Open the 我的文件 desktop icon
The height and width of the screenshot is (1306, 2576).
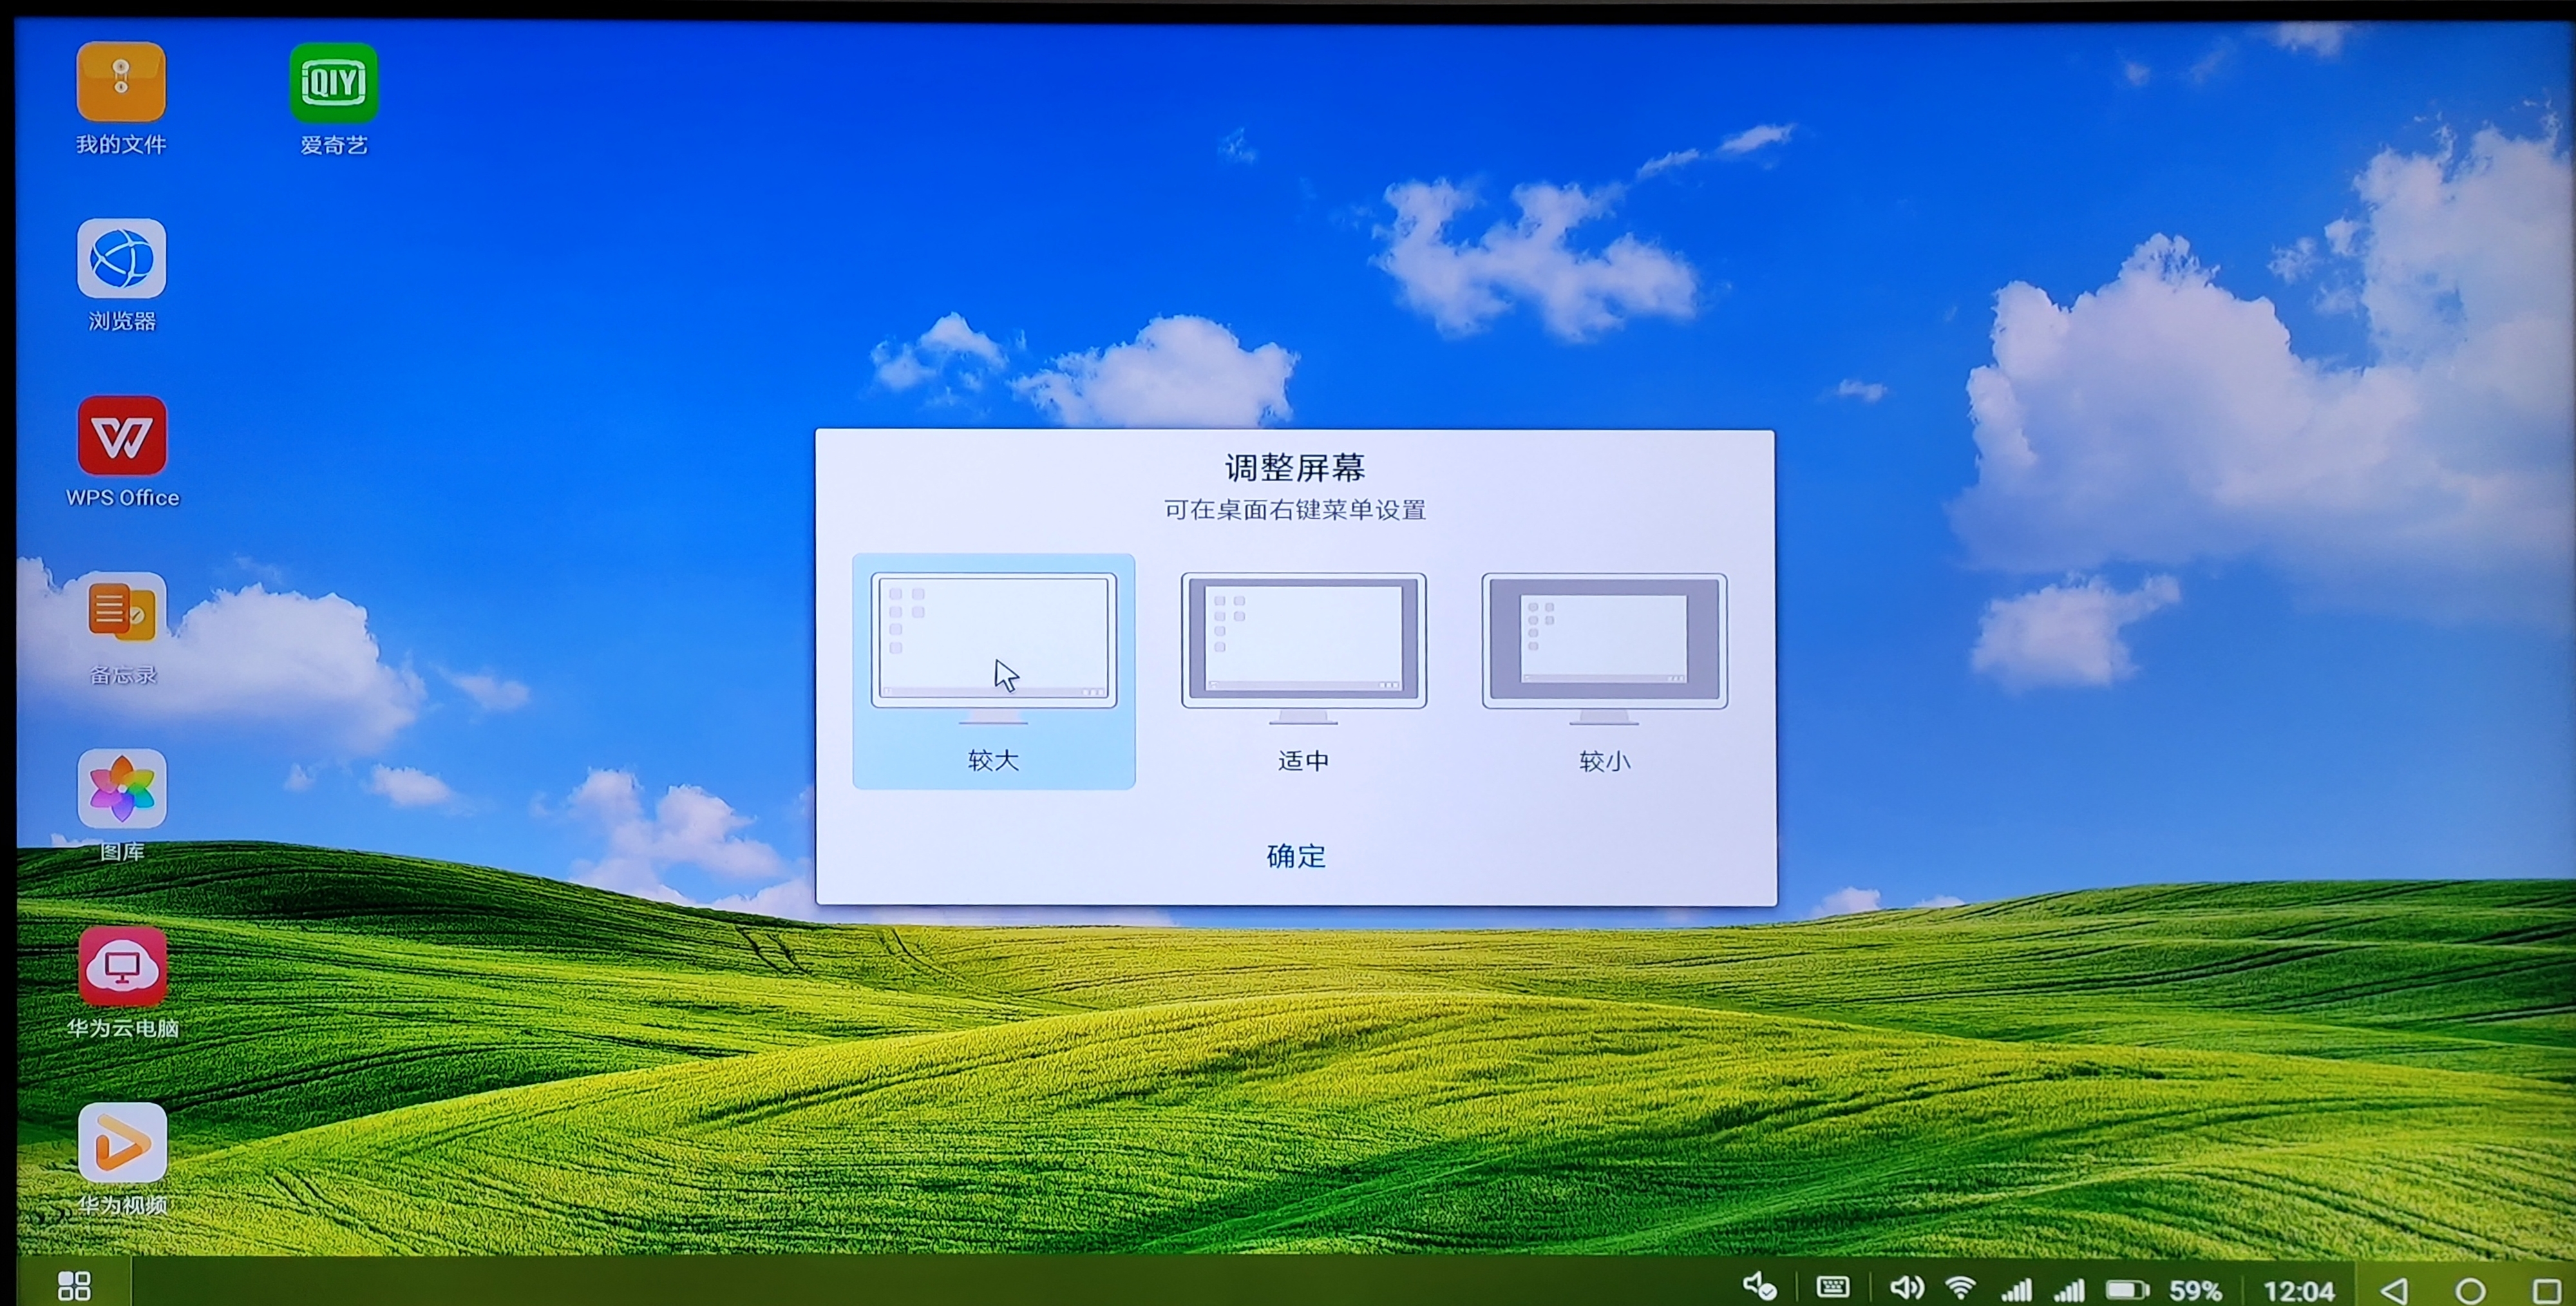tap(121, 82)
